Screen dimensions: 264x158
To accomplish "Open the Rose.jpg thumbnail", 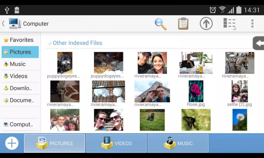I will pos(196,91).
